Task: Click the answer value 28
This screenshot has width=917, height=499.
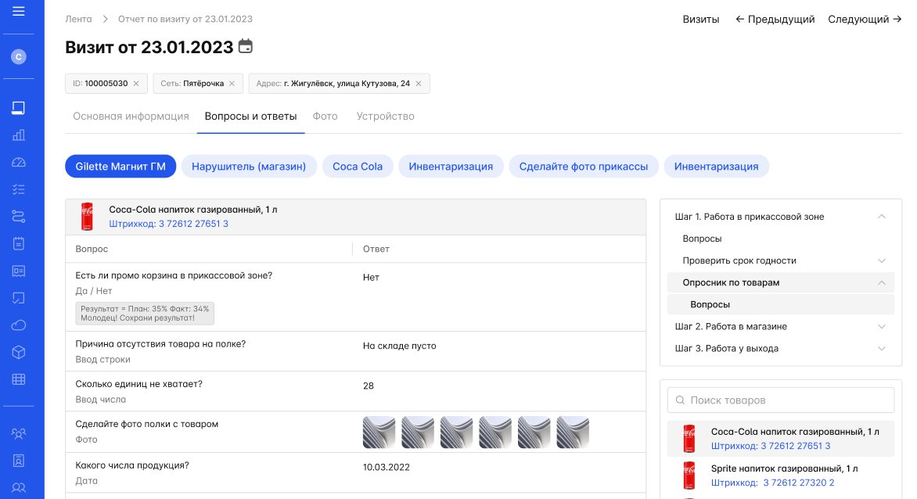Action: tap(369, 386)
